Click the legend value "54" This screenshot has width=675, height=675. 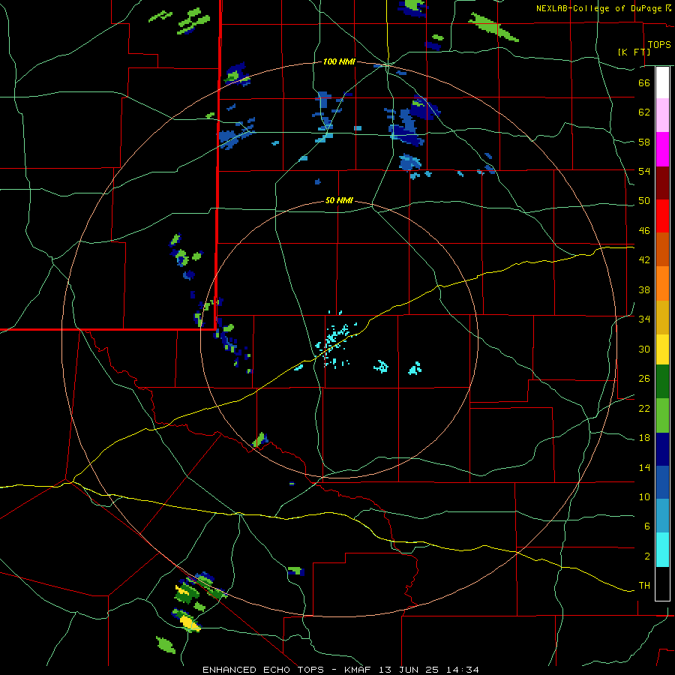pyautogui.click(x=644, y=171)
